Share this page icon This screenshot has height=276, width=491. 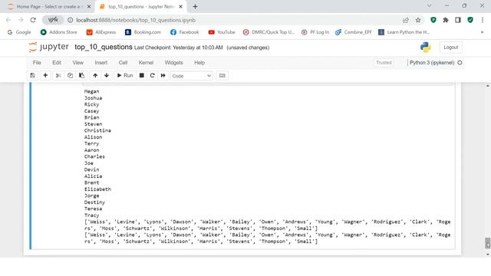(x=406, y=20)
